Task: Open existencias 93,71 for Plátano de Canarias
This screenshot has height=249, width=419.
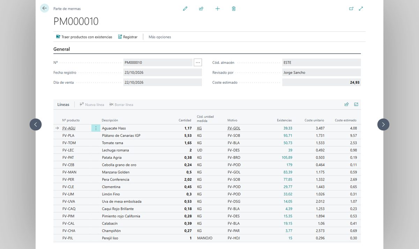Action: 288,136
